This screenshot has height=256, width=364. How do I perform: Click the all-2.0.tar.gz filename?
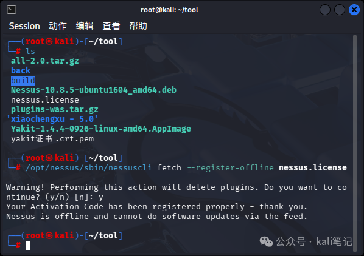[x=45, y=61]
